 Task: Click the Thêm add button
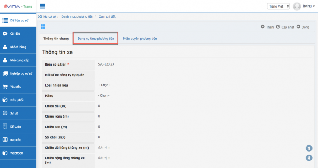point(267,26)
